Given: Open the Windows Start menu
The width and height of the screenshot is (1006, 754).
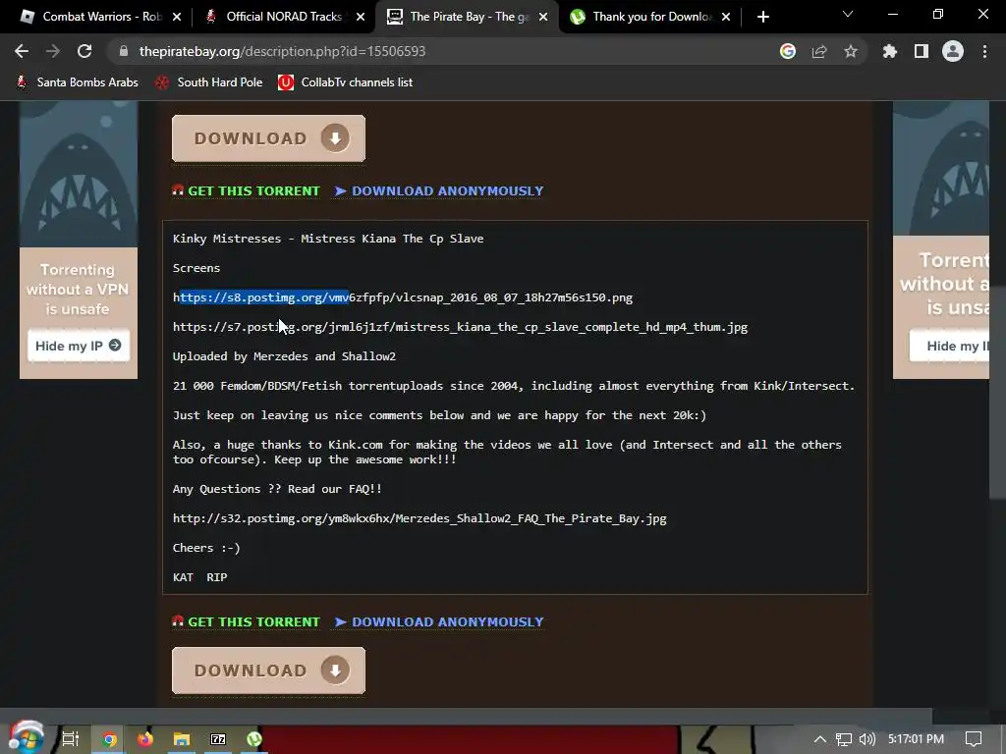Looking at the screenshot, I should click(26, 738).
